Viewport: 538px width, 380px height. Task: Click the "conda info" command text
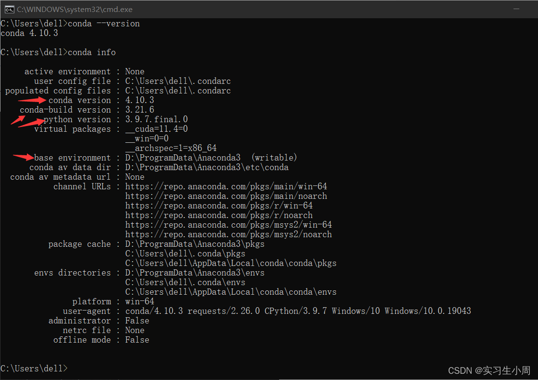(x=92, y=52)
